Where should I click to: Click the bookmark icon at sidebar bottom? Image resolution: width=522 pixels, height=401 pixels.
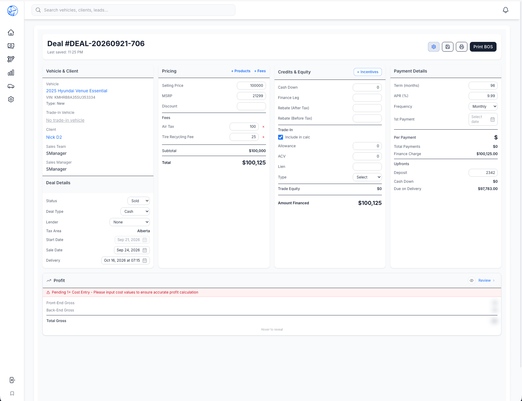point(12,393)
